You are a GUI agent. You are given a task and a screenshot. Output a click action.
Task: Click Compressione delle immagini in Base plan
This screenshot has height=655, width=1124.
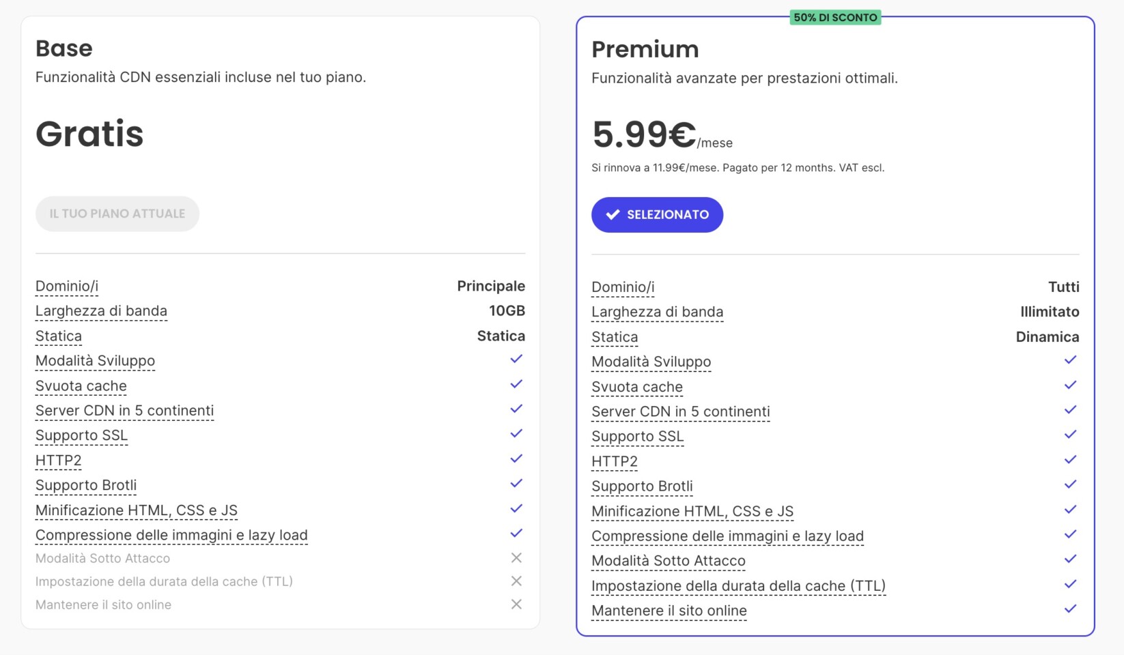coord(171,535)
